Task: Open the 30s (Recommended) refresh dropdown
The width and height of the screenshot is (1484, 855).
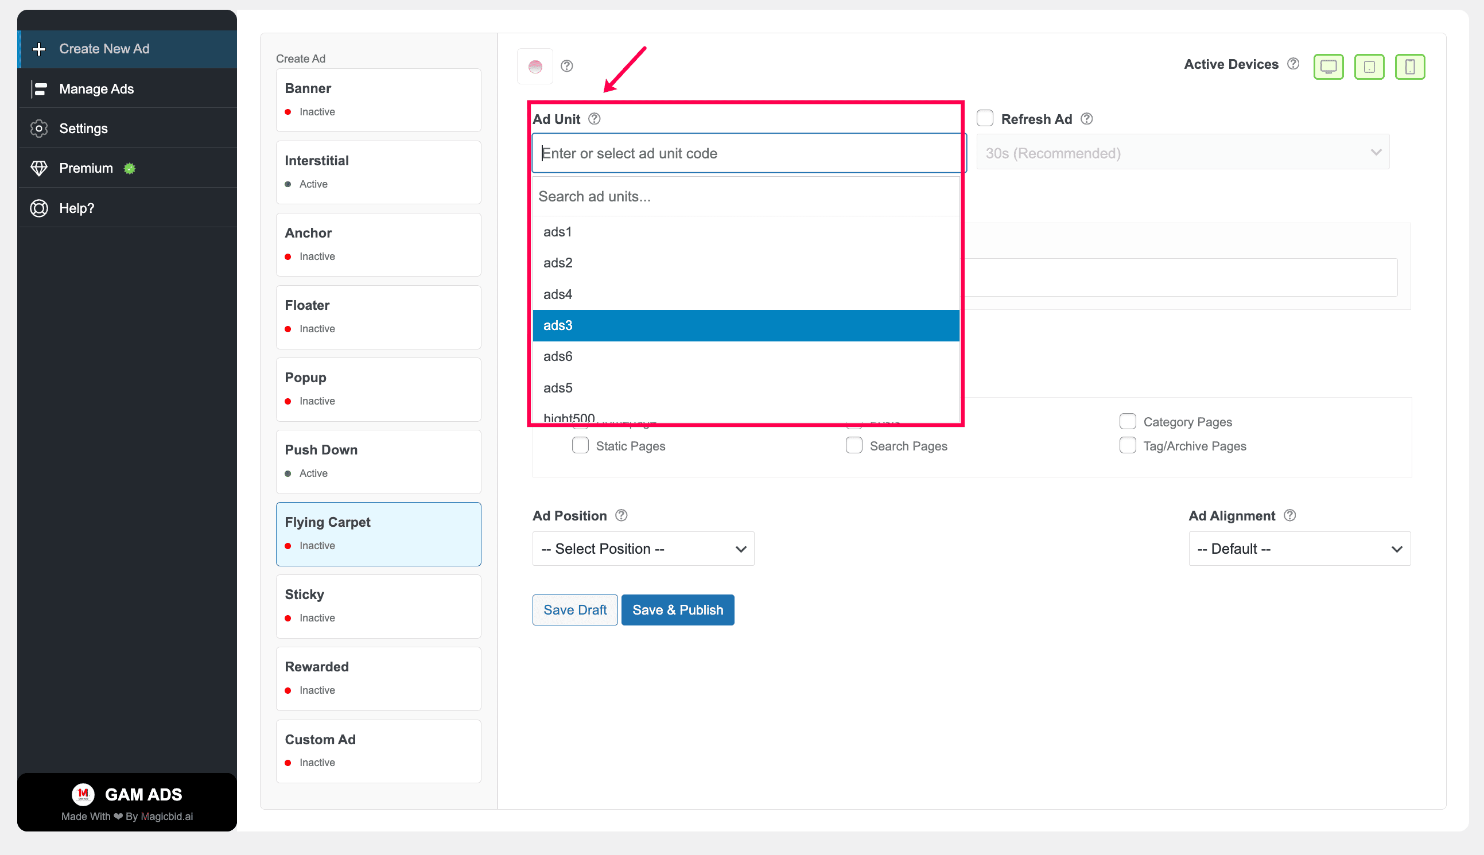Action: (1183, 153)
